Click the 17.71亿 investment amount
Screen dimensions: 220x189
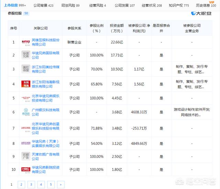pos(117,55)
